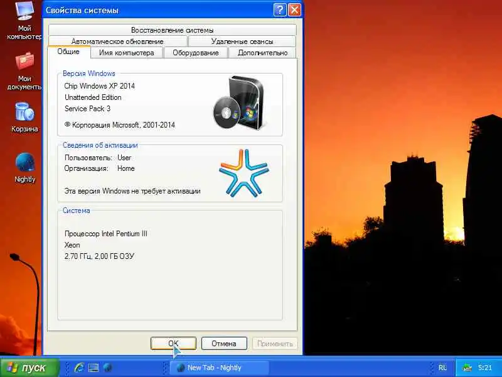Select the Корзина recycle bin icon
This screenshot has width=502, height=377.
24,117
